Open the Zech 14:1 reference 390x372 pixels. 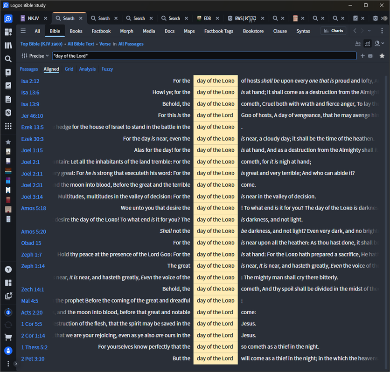pos(33,290)
